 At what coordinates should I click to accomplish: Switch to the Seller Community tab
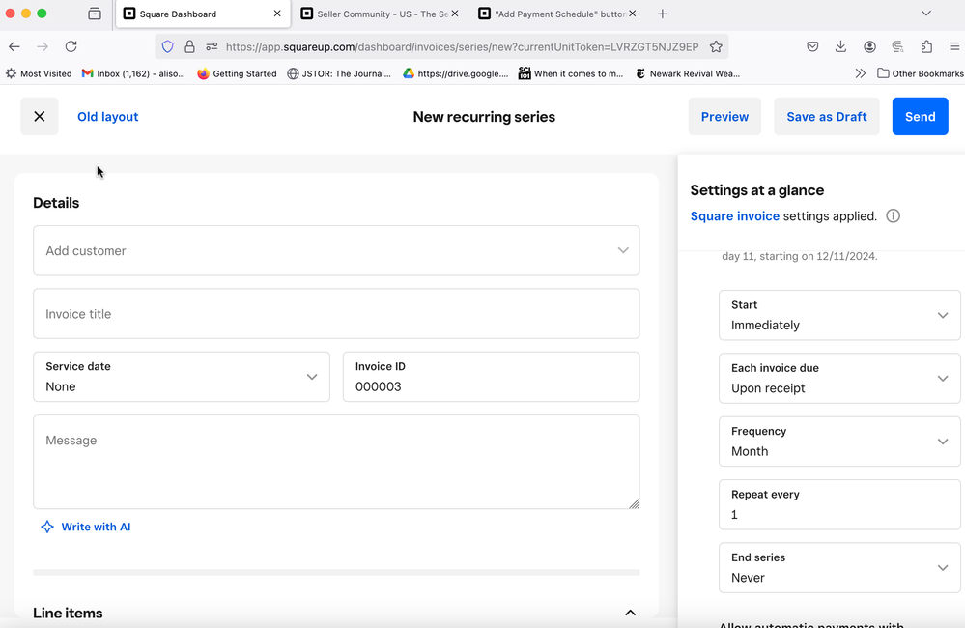point(382,14)
